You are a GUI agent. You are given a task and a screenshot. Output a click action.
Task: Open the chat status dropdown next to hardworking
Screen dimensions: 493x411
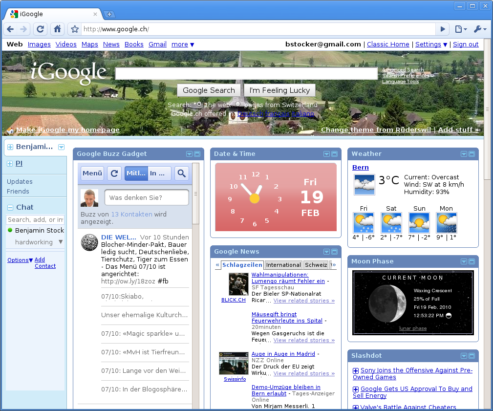(61, 242)
